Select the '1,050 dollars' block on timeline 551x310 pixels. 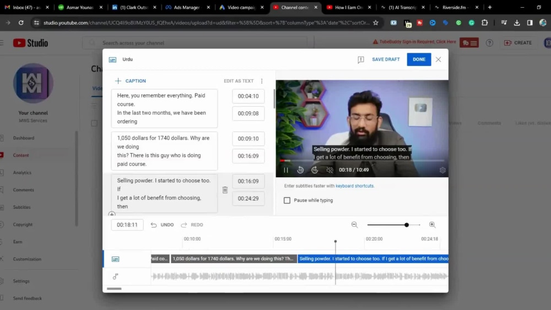(x=234, y=259)
